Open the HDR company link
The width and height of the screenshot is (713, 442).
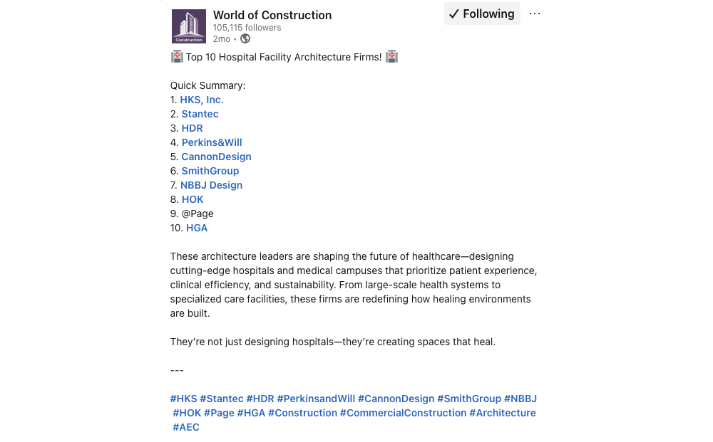coord(193,128)
